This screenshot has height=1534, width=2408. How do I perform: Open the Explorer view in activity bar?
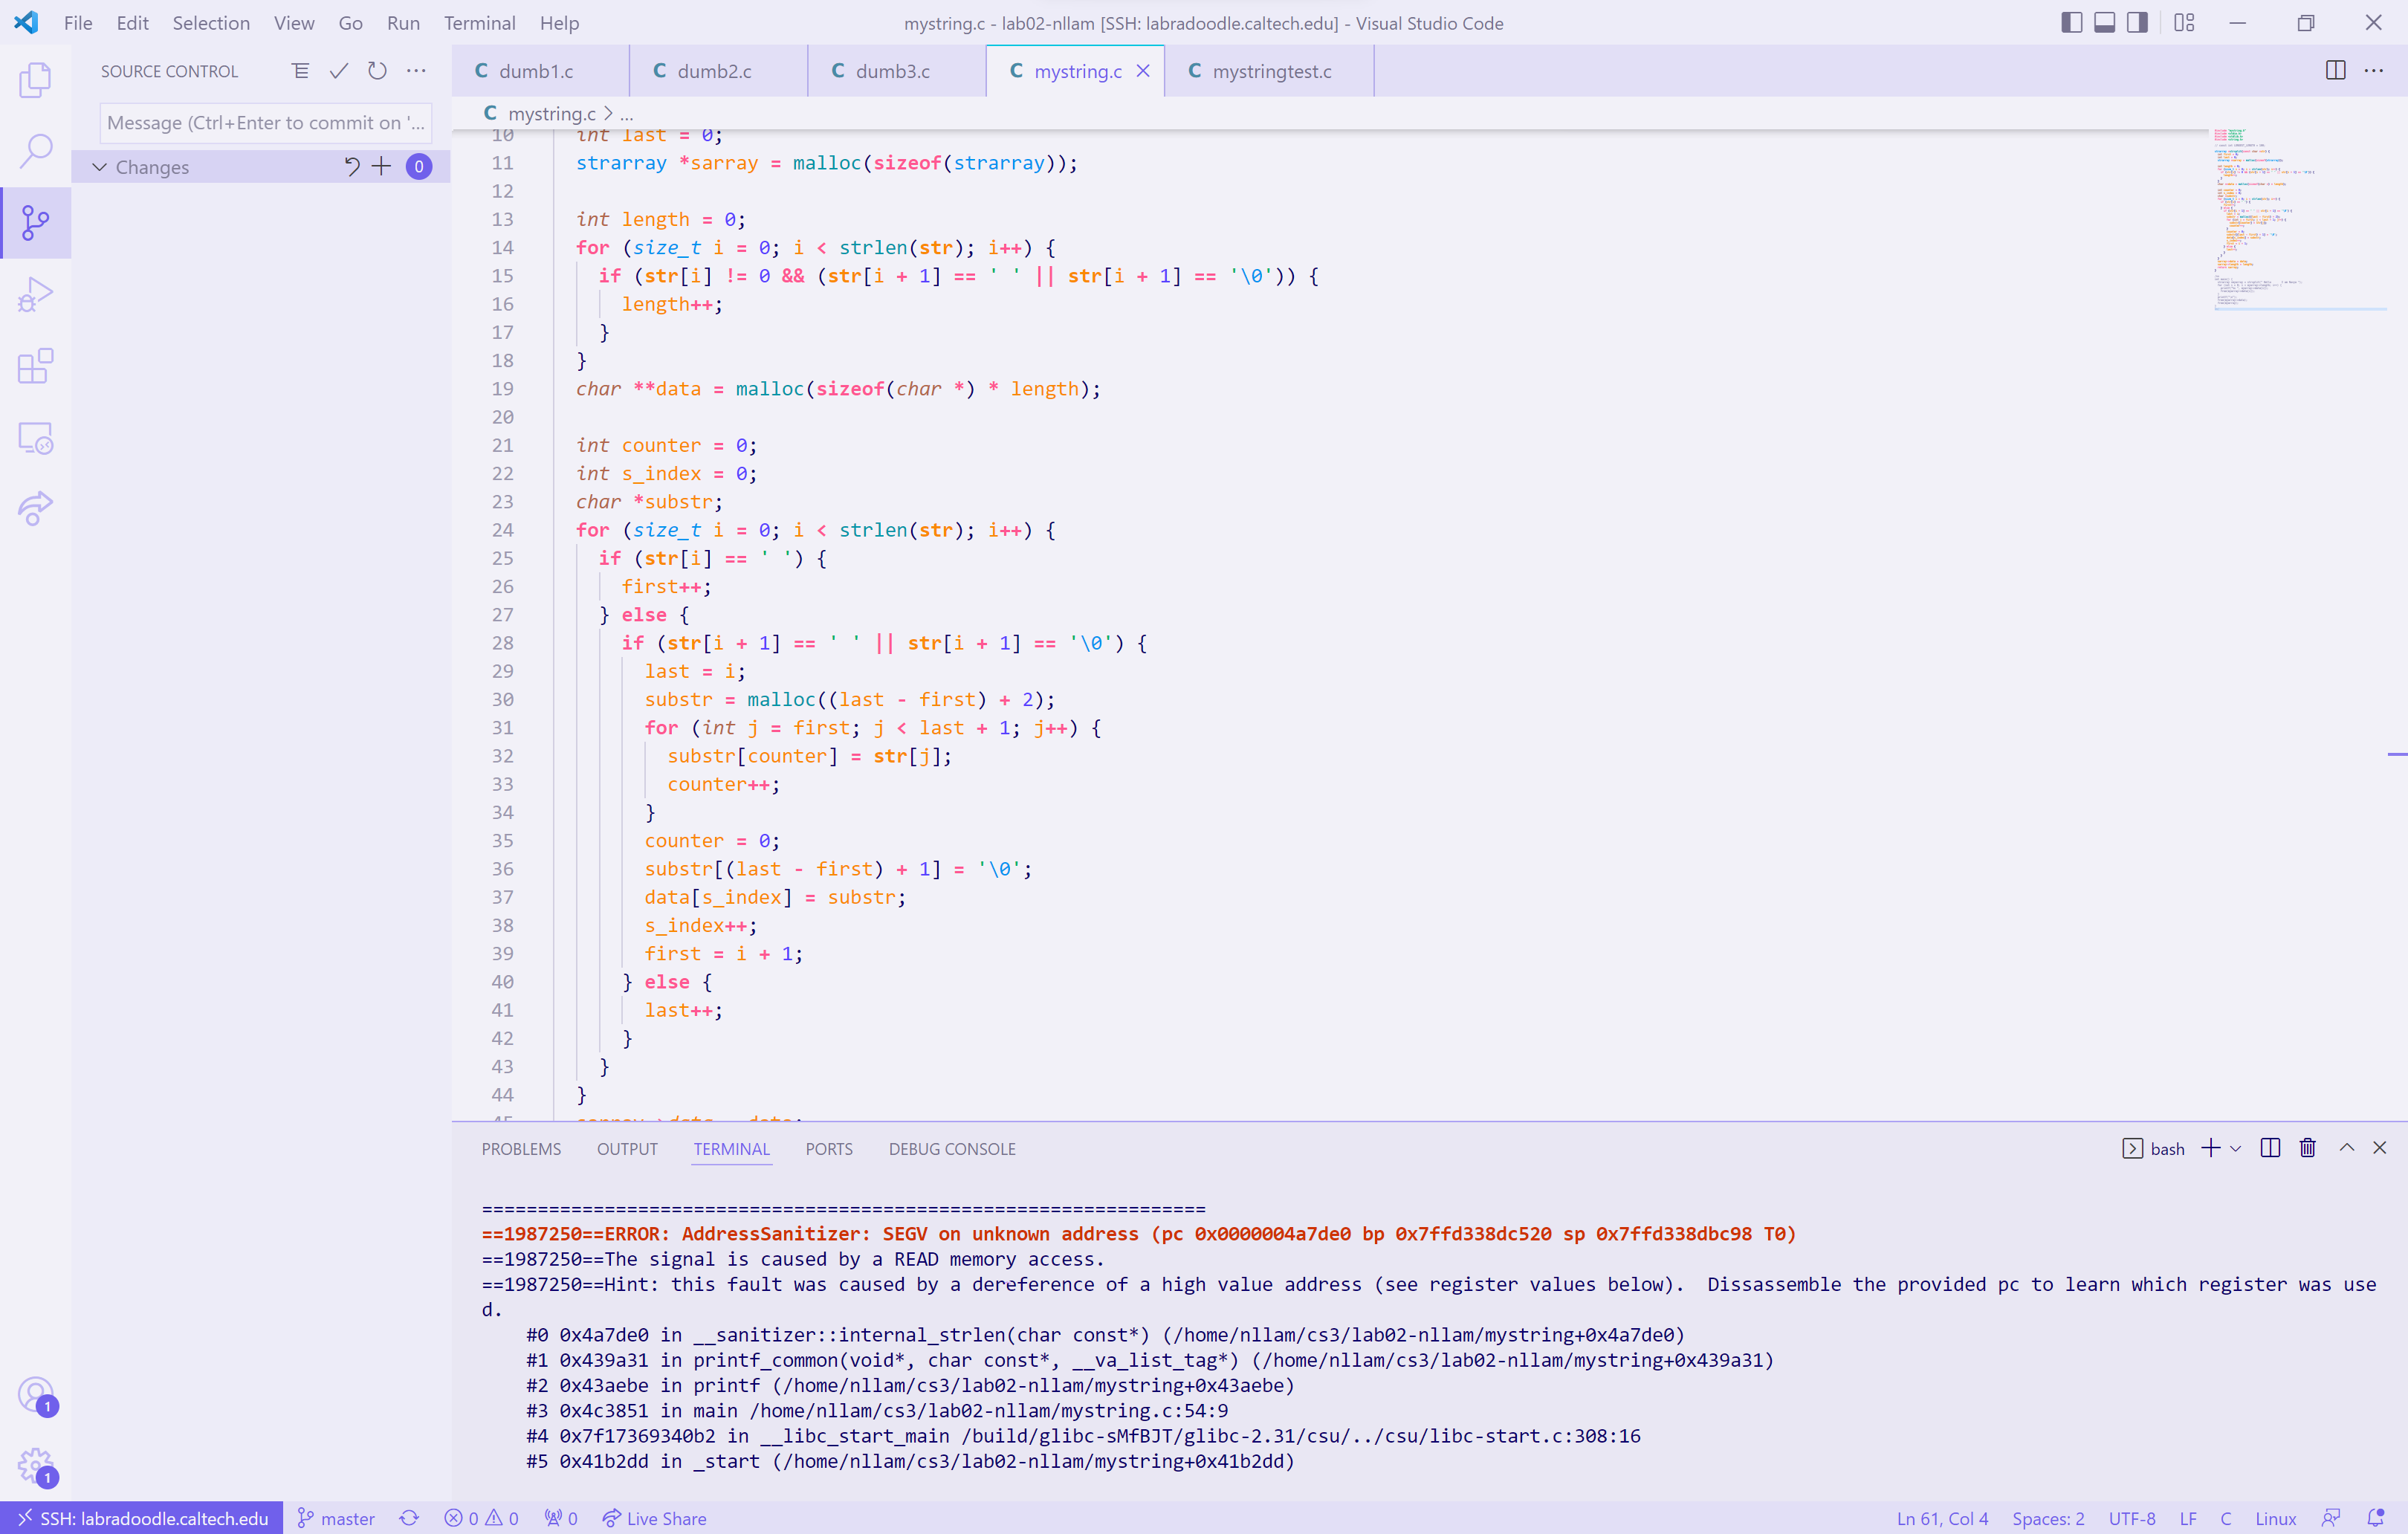[x=35, y=80]
